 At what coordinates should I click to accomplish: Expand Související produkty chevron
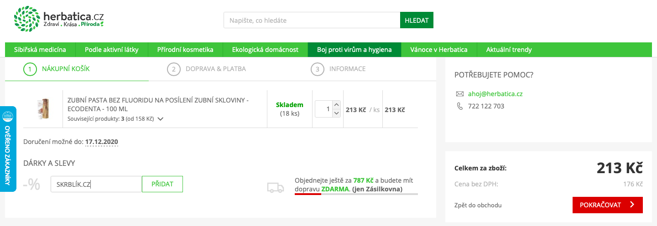point(160,119)
